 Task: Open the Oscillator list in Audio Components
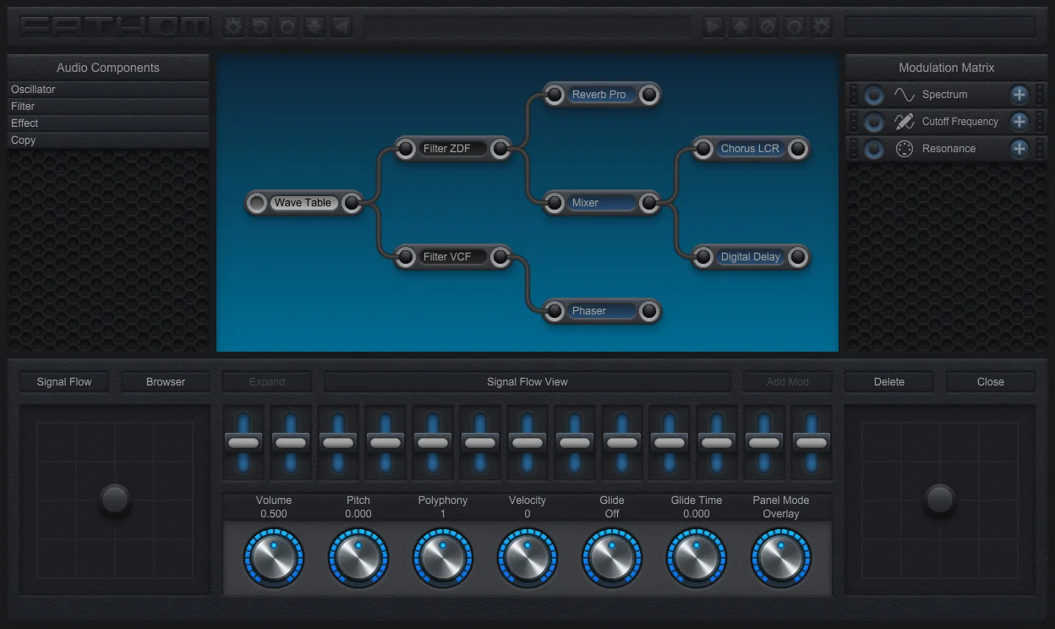[108, 90]
